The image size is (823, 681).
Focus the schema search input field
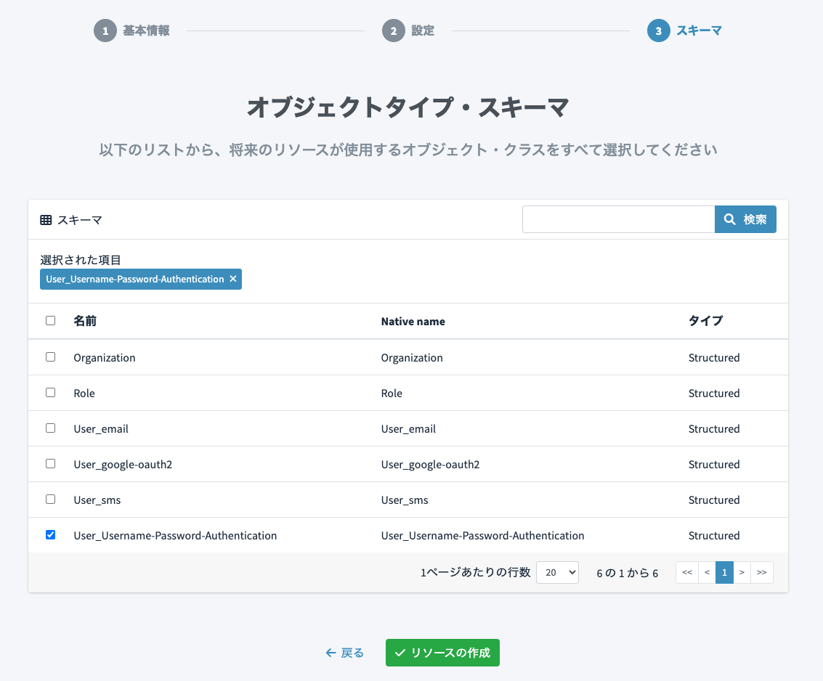coord(619,219)
